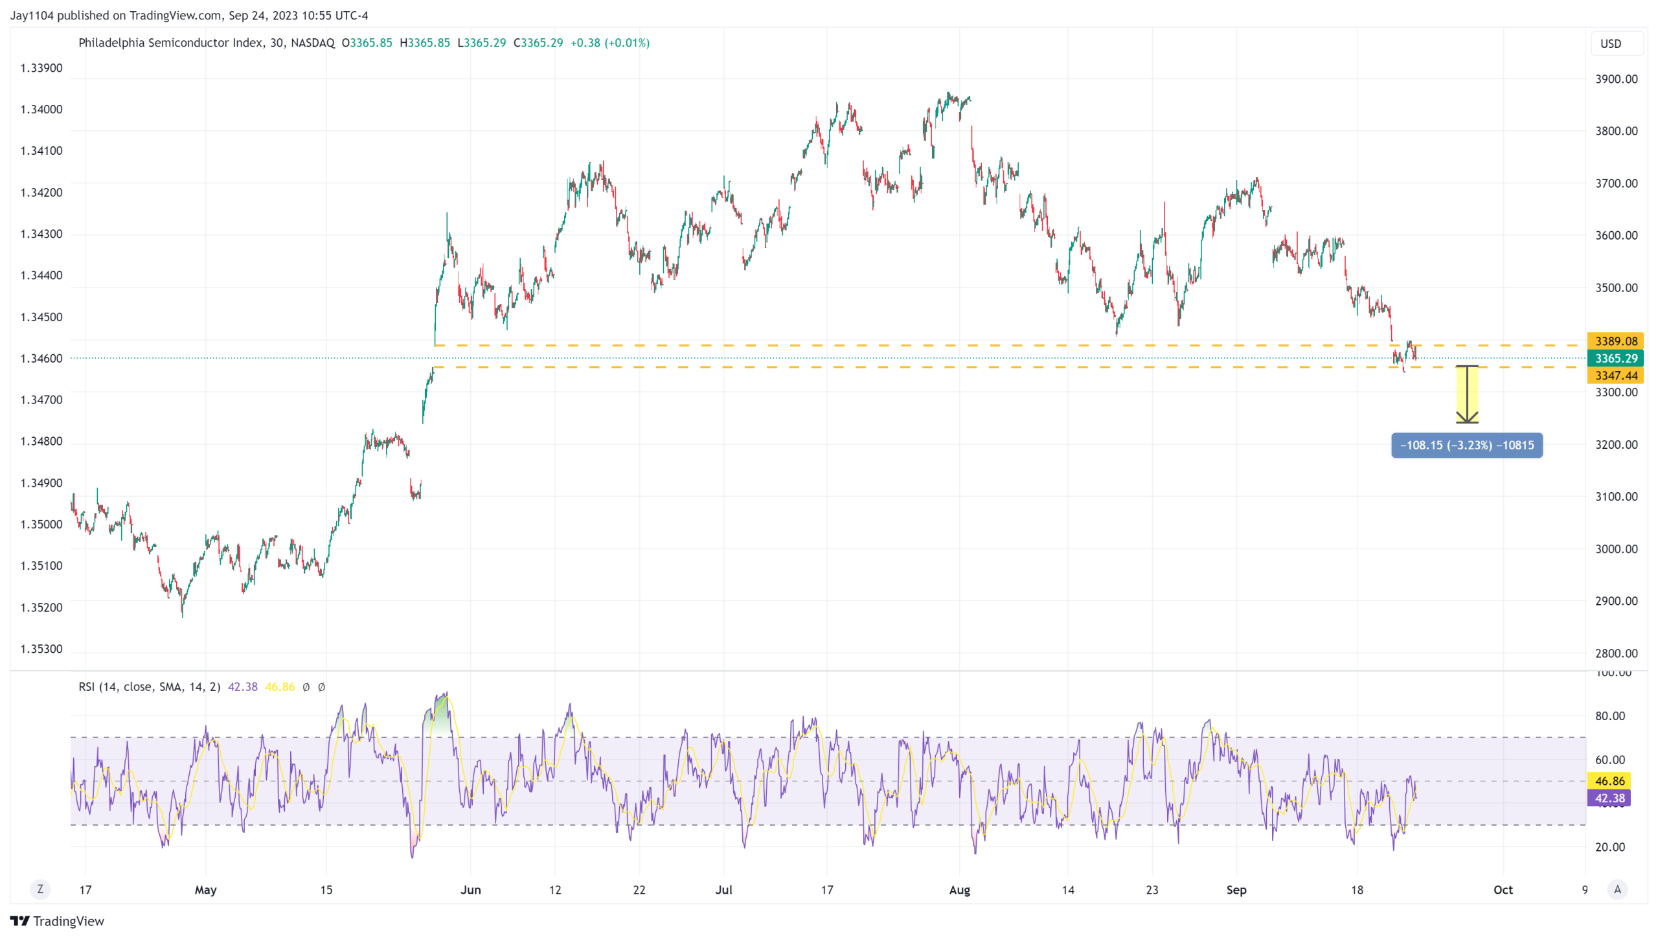Click the open value O3365.85 in legend

pyautogui.click(x=367, y=43)
